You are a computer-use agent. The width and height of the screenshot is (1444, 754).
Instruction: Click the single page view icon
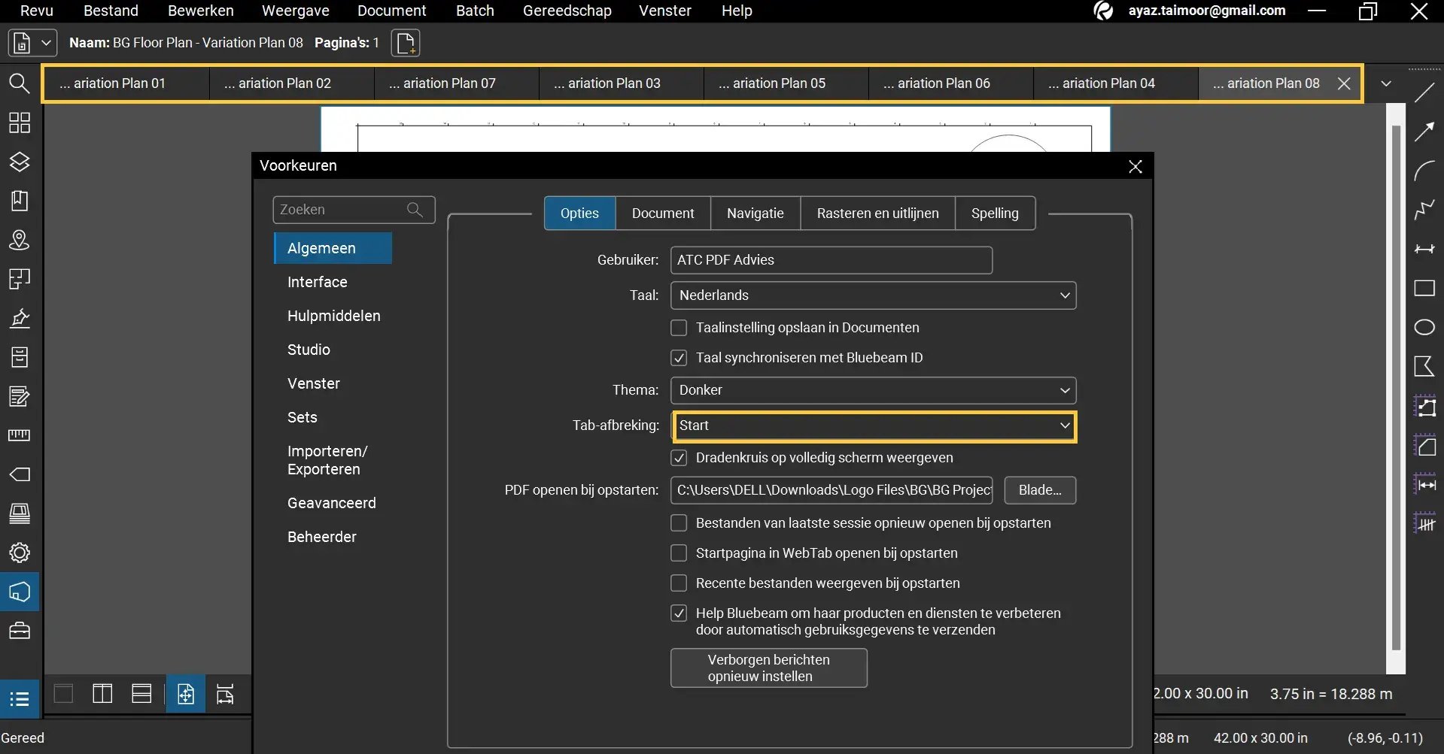(x=64, y=693)
